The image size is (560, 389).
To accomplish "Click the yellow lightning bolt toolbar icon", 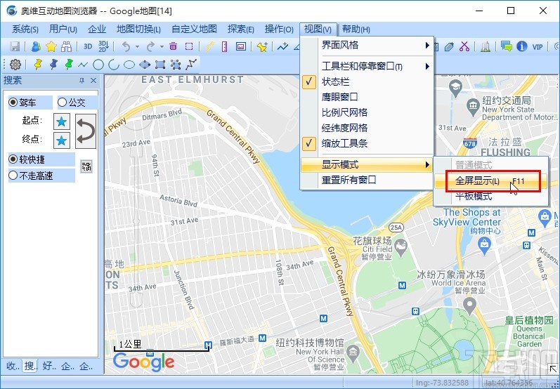I will 209,46.
